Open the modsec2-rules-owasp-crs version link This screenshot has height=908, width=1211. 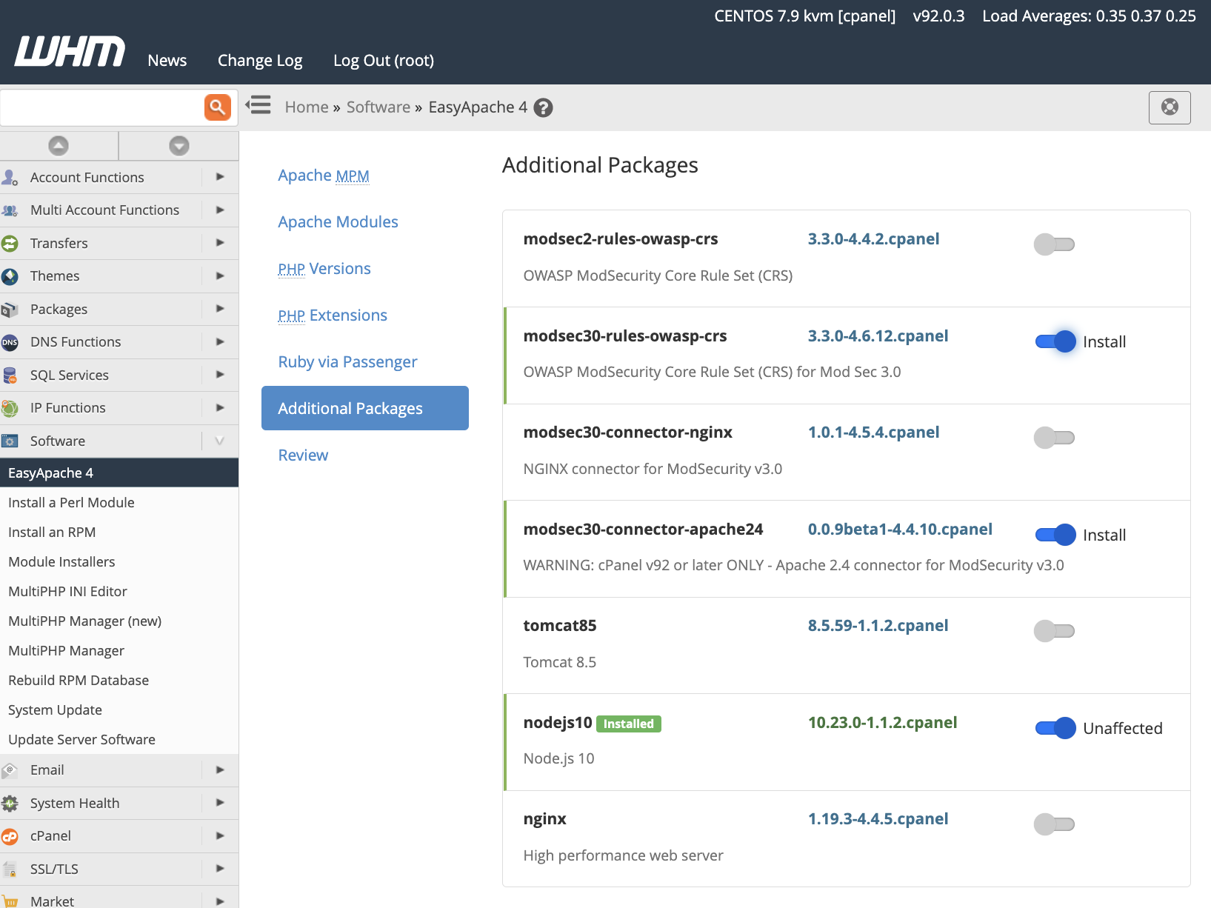873,238
